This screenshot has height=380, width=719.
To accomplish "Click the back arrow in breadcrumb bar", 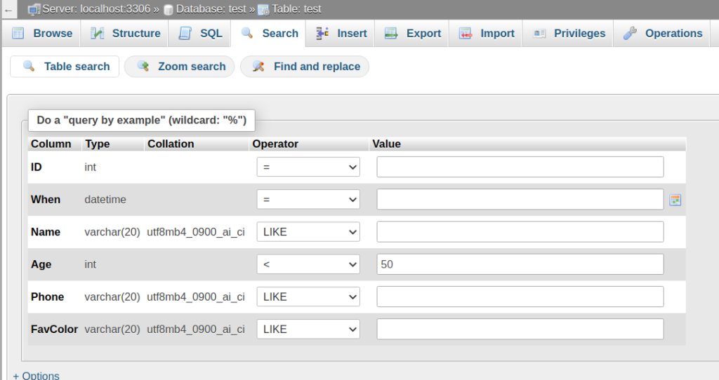I will [8, 11].
